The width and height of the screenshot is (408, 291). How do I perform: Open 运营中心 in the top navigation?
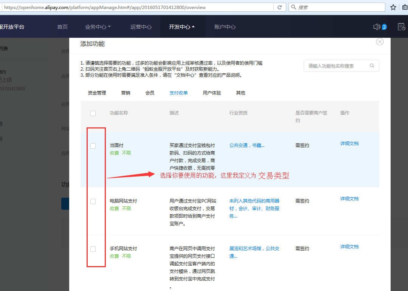click(x=141, y=27)
